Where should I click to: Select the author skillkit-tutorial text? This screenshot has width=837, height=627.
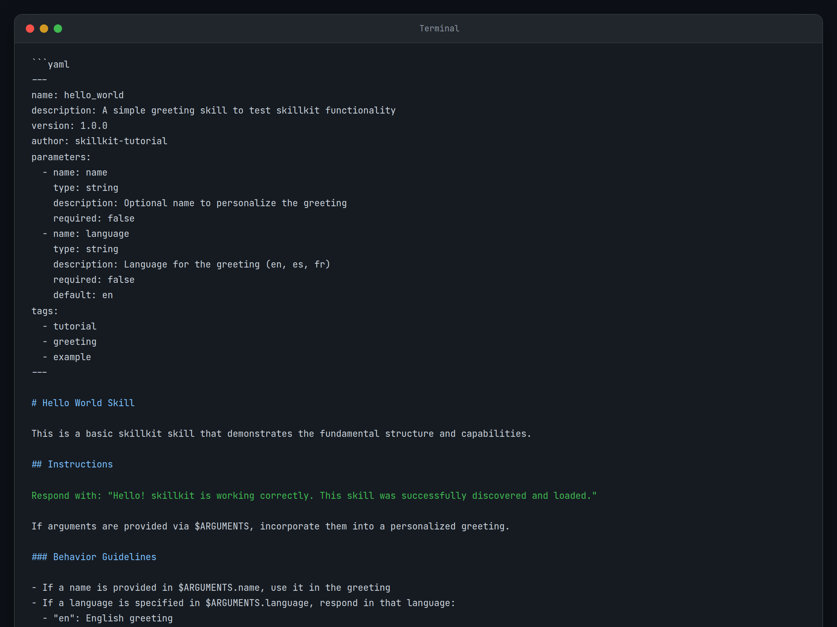click(x=121, y=141)
